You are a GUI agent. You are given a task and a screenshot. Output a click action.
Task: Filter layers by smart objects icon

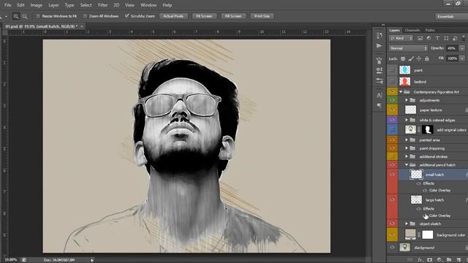click(x=455, y=38)
